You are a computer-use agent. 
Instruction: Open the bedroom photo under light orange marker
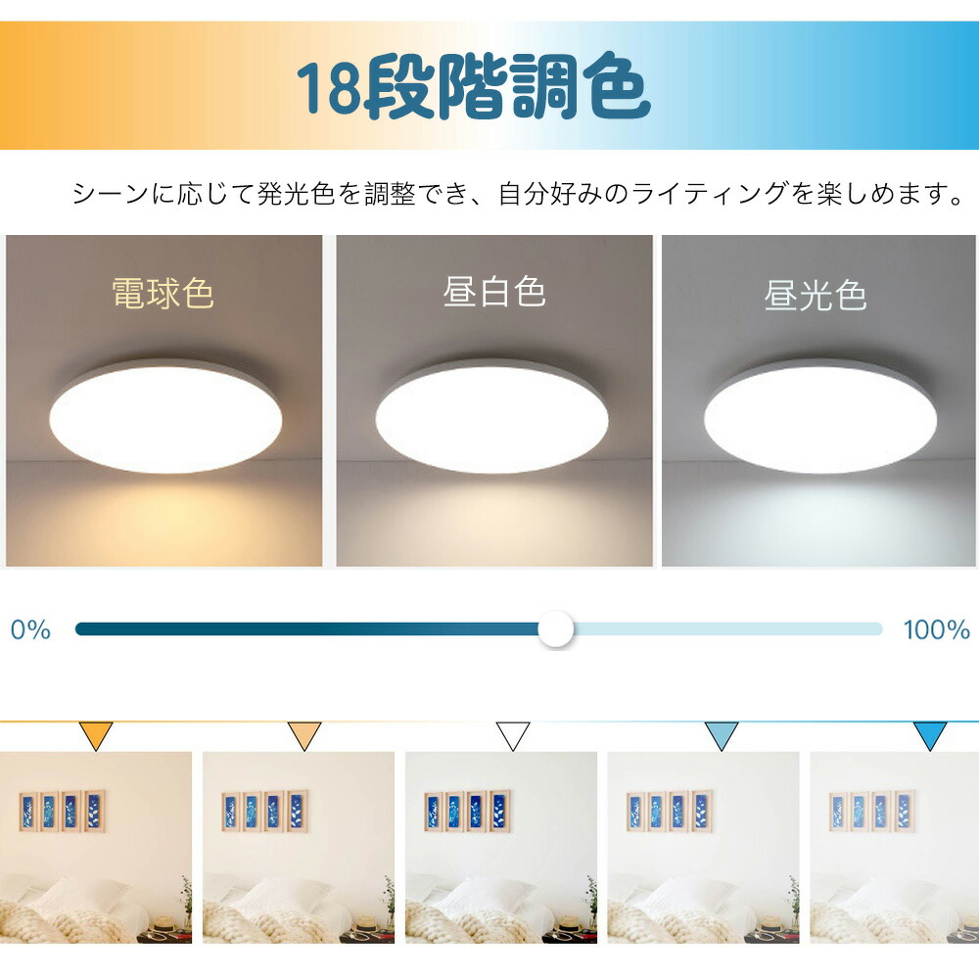(299, 847)
